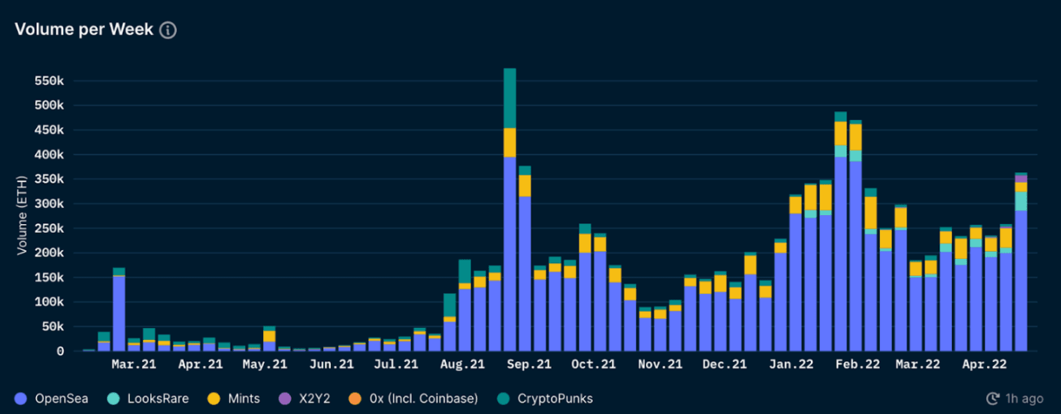Click the Mints yellow legend dot
Screen dimensions: 1061x414
214,399
